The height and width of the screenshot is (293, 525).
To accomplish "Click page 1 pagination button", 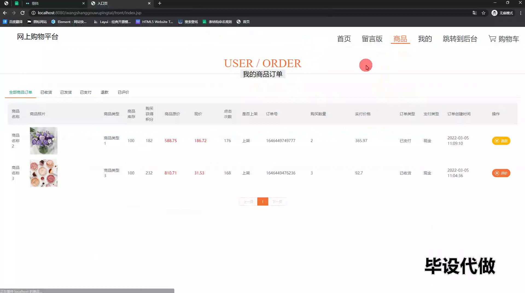I will pyautogui.click(x=262, y=202).
